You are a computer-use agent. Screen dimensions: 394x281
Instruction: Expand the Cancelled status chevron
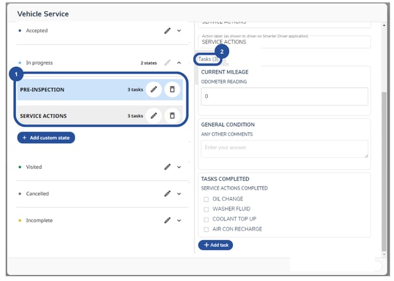179,194
